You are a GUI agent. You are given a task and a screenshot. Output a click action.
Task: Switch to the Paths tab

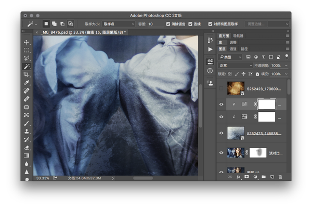coord(244,49)
